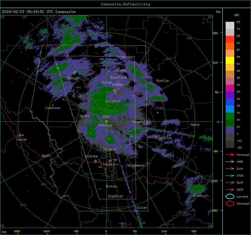The width and height of the screenshot is (251, 235).
Task: Click the yellow diamond marker near RedDeer
Action: (x=115, y=91)
